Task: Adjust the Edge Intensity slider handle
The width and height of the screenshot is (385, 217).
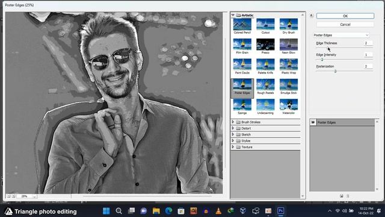Action: tap(322, 59)
